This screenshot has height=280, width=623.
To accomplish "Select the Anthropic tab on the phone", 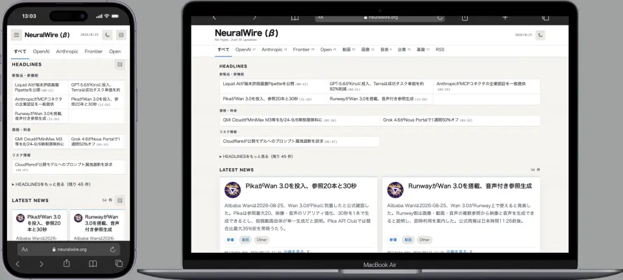I will [x=67, y=51].
